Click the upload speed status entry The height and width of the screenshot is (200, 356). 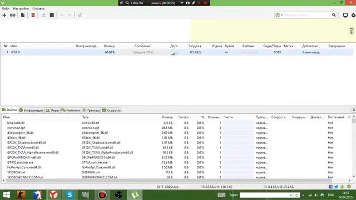click(x=279, y=187)
